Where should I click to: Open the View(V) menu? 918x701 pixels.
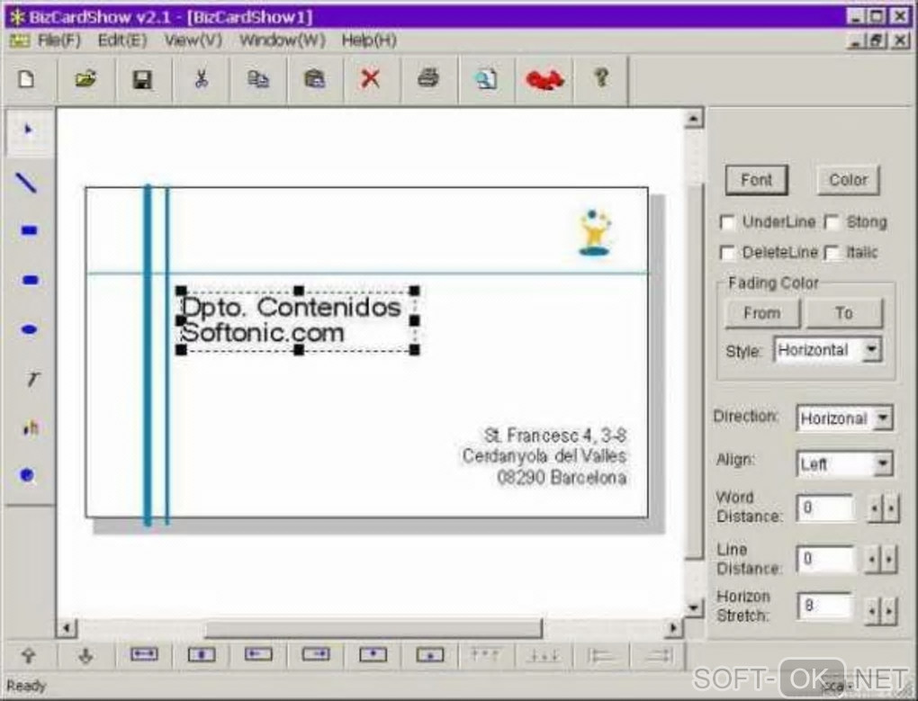[193, 40]
